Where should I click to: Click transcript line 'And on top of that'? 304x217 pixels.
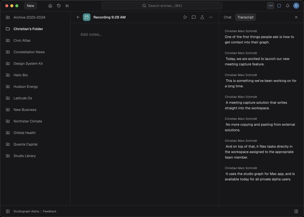259,152
